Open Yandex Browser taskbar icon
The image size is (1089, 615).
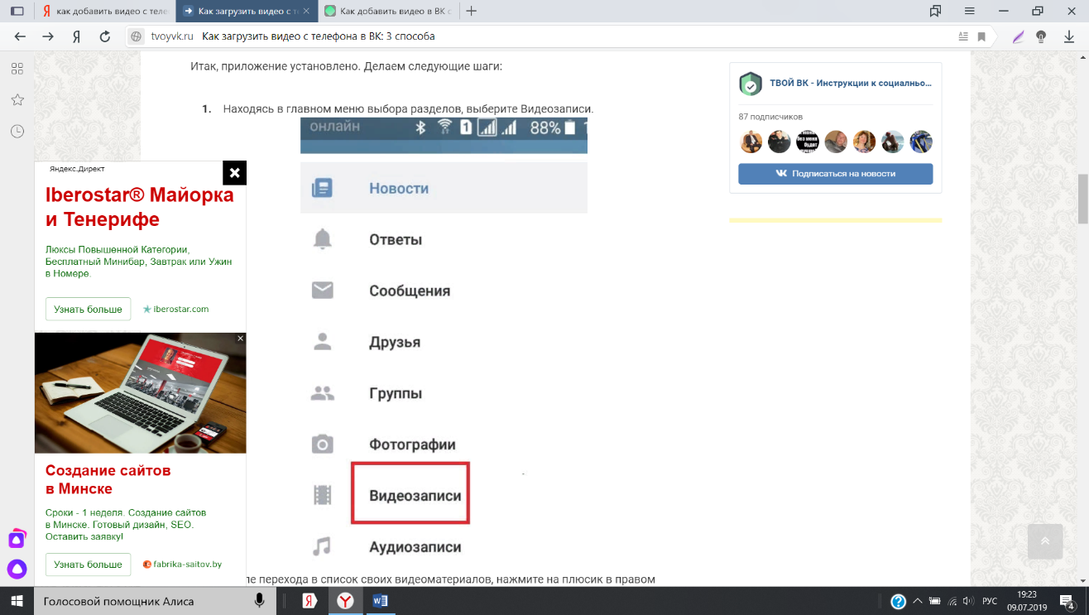coord(344,601)
